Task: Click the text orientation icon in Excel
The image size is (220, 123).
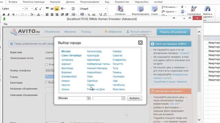Action: pos(63,9)
